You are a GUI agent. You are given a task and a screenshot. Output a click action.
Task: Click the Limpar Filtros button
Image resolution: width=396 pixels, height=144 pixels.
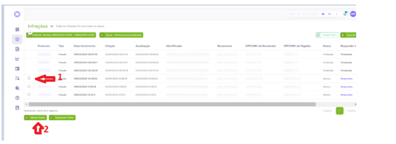click(x=327, y=35)
